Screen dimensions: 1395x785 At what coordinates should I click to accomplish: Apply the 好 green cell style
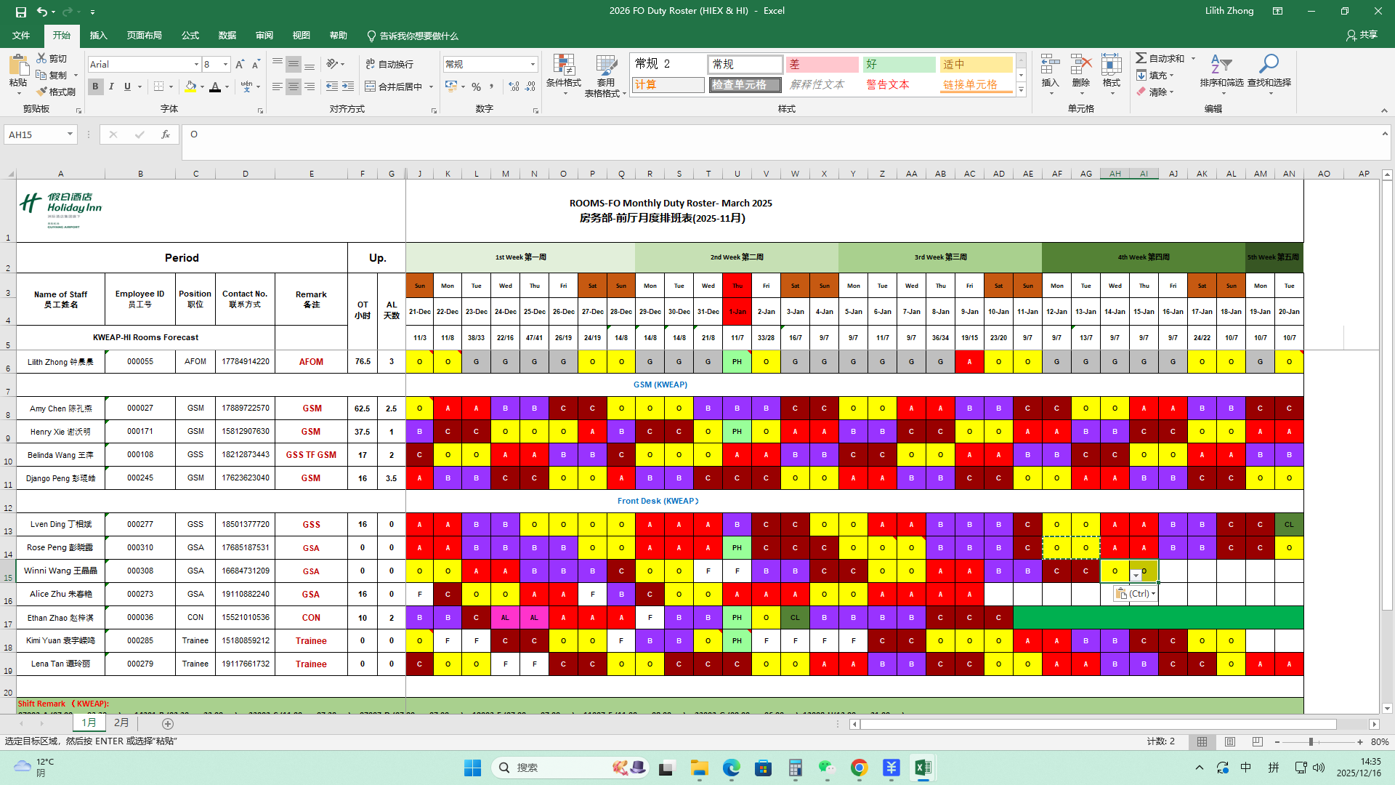(x=899, y=65)
